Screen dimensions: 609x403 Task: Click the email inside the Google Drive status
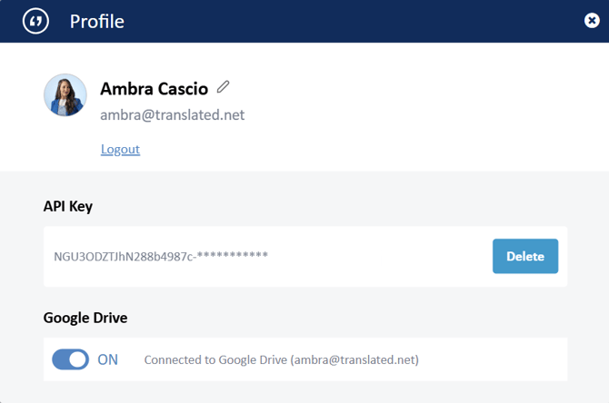click(x=354, y=359)
